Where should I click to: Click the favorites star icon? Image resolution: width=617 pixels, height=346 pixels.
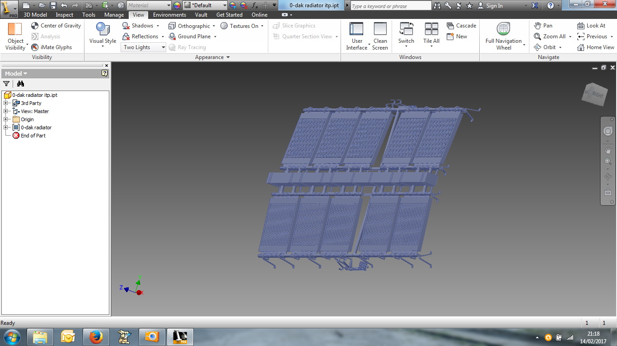(x=469, y=5)
